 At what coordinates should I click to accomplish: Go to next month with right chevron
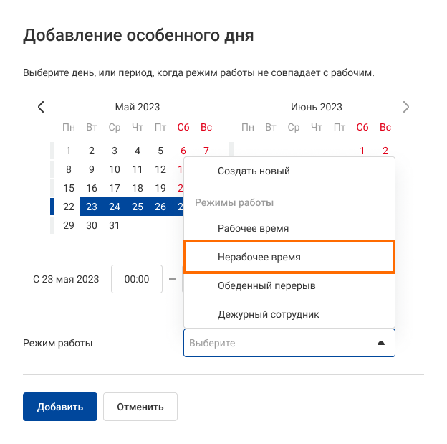tap(406, 107)
